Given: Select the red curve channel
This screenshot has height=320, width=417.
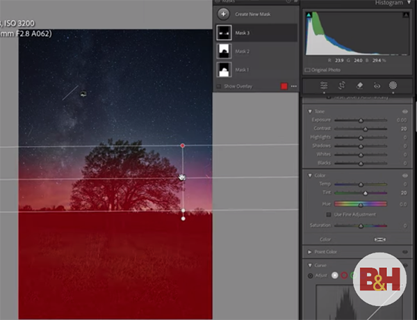Looking at the screenshot, I should [x=344, y=275].
